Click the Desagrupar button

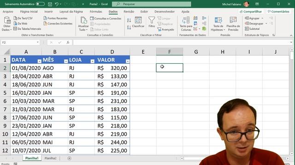pos(254,23)
